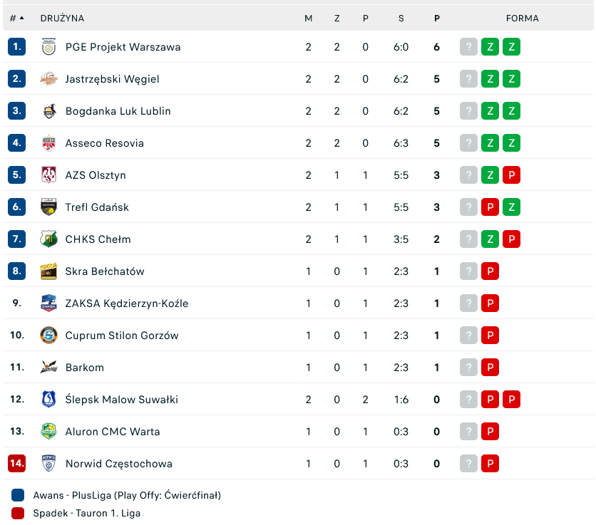596x525 pixels.
Task: Click the Ślepsk Malow Suwałki logo
Action: [x=48, y=400]
